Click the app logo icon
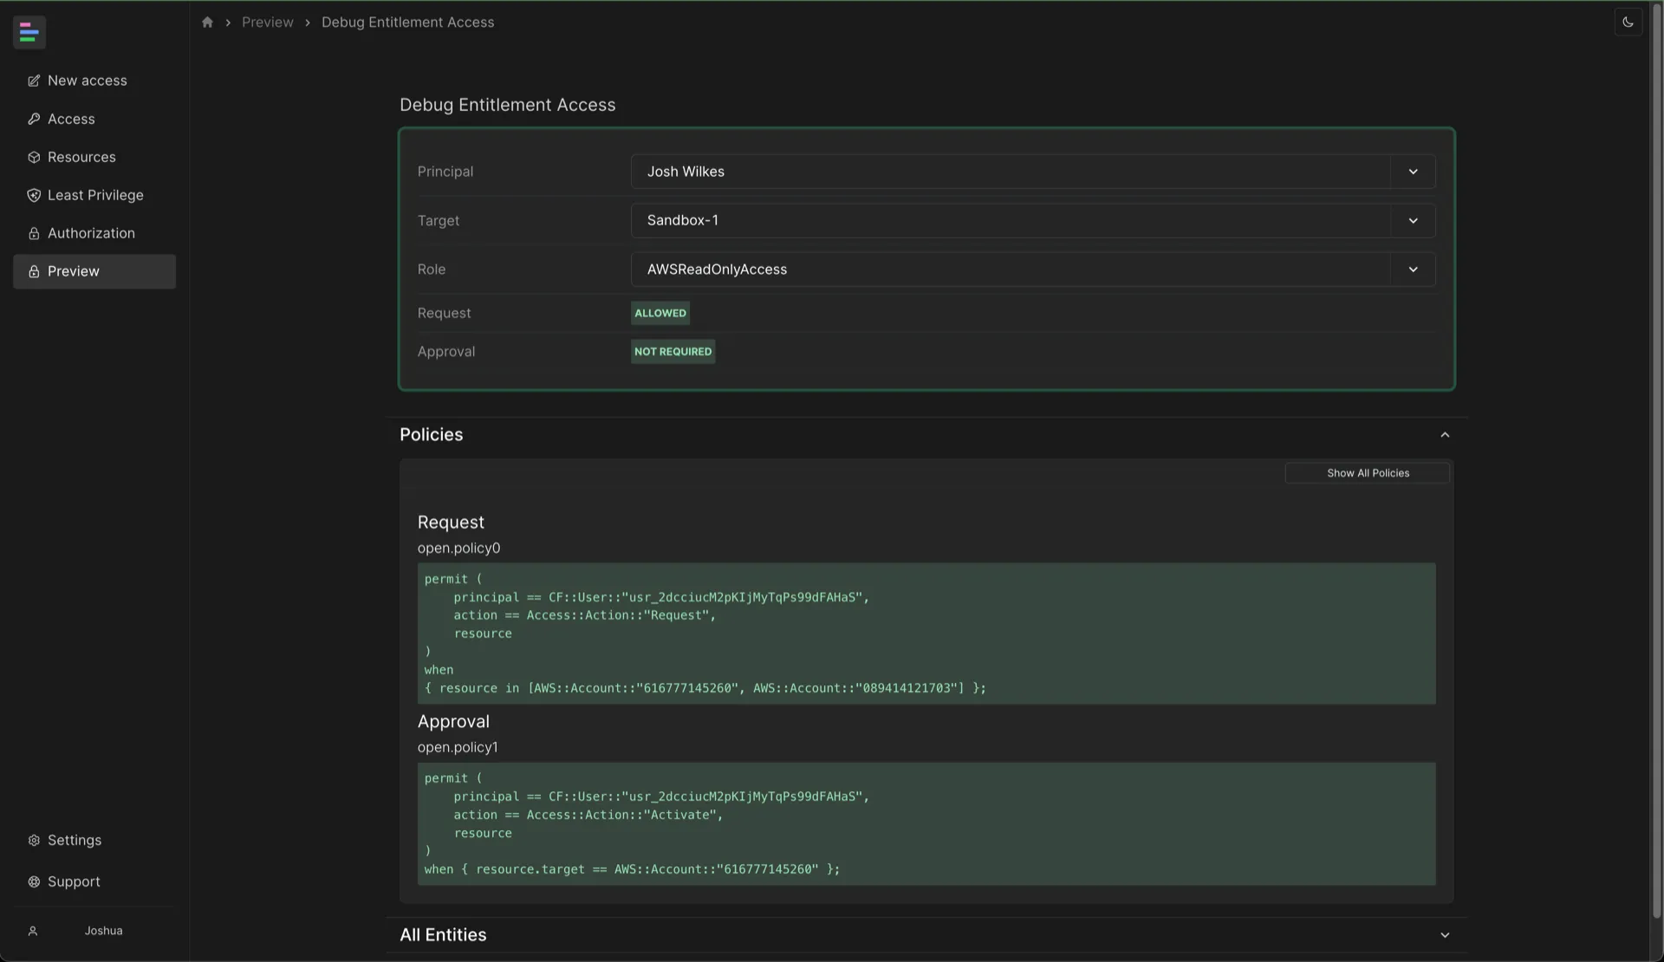Image resolution: width=1664 pixels, height=962 pixels. (29, 32)
